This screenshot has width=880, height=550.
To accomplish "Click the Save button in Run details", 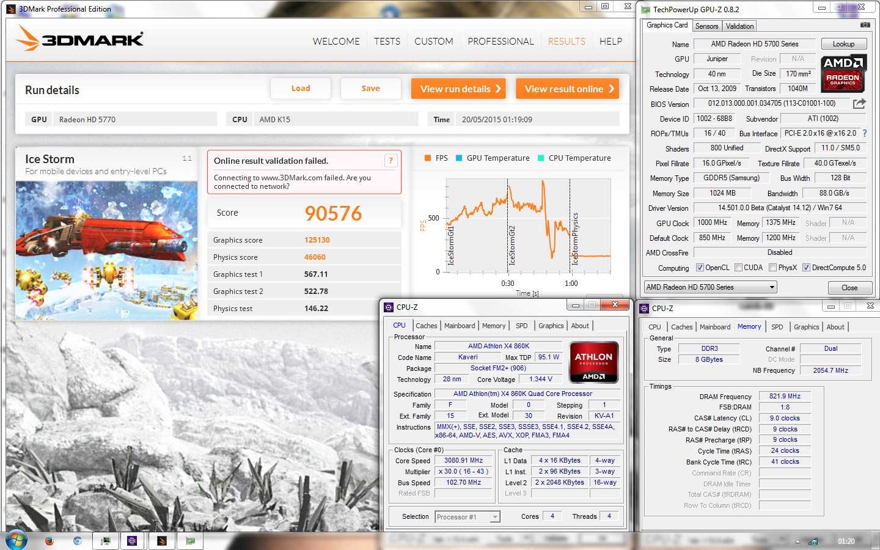I will point(370,89).
